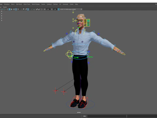
Task: Select the large blue root circle at feet
Action: [80, 104]
